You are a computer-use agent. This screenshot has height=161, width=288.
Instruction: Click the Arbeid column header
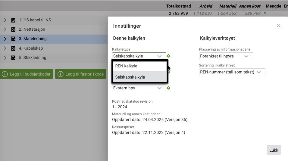206,6
